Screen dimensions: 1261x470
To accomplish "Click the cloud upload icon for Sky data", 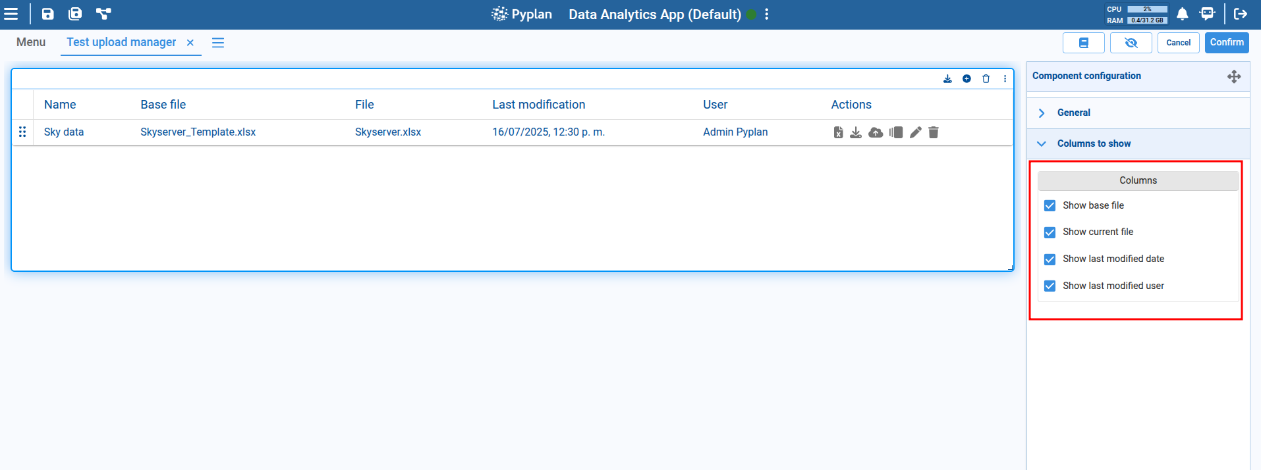I will (876, 132).
